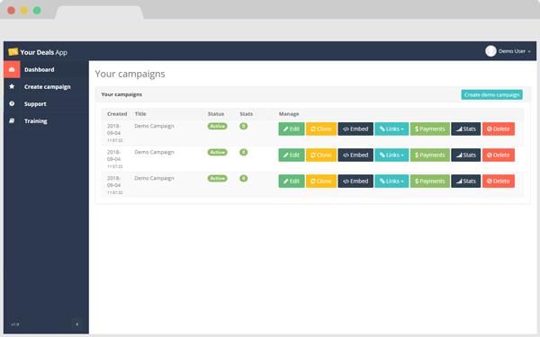View Stats button of second campaign row
Screen dimensions: 540x337
466,155
